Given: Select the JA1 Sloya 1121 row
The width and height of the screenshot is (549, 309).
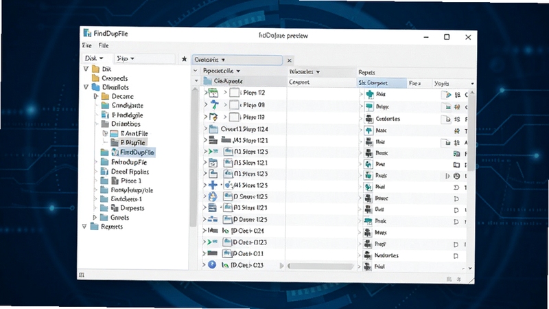Looking at the screenshot, I should [x=244, y=141].
